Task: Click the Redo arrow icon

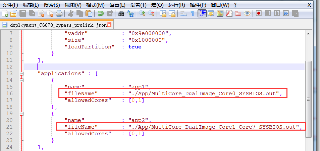Action: (x=110, y=14)
